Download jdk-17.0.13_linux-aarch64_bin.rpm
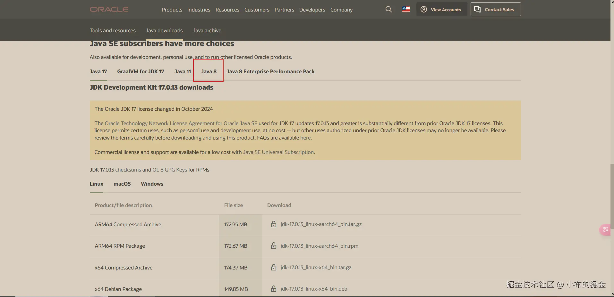The image size is (614, 297). click(x=320, y=246)
